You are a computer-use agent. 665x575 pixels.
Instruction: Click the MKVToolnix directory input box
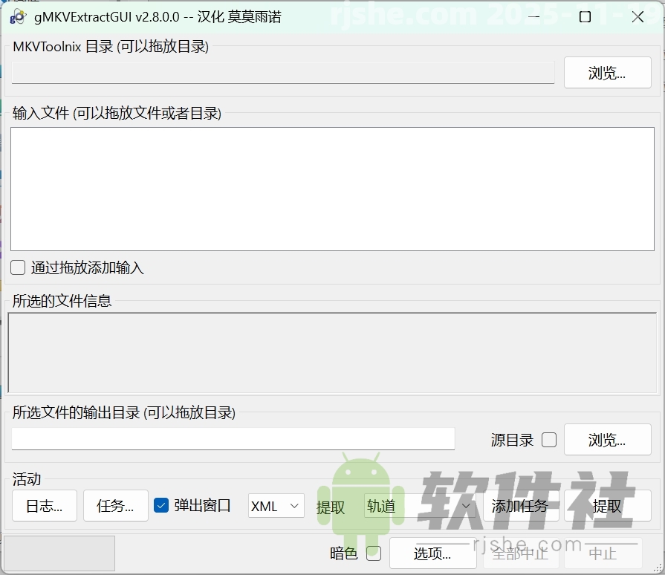(282, 72)
